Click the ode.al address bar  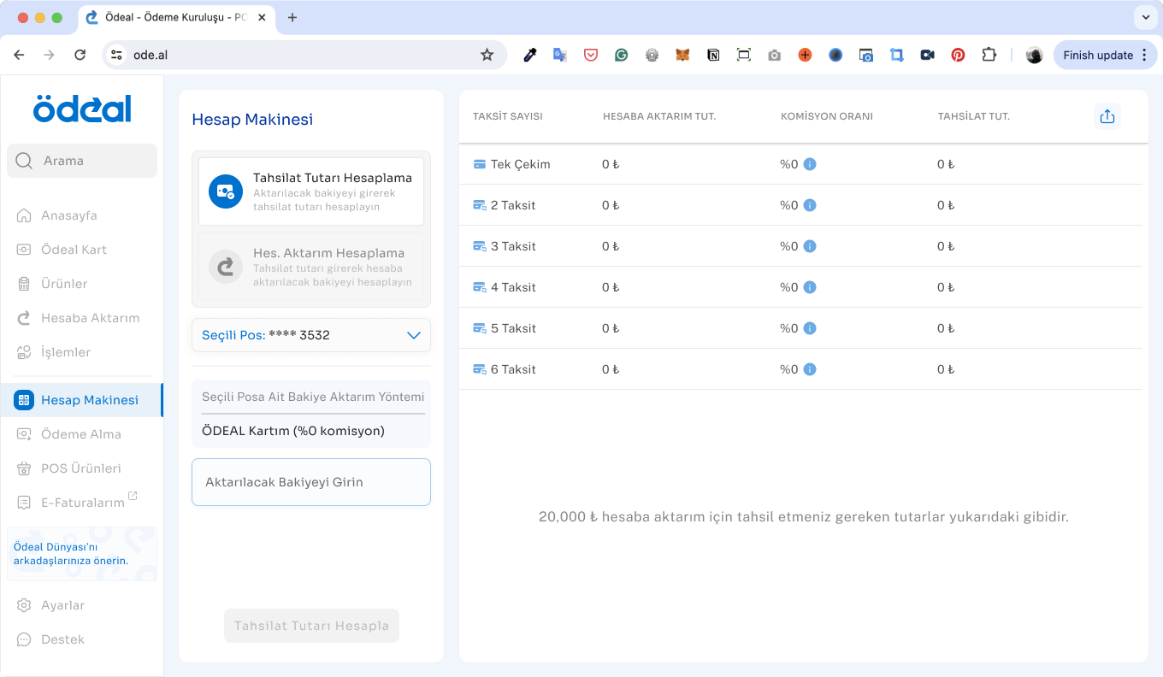(x=304, y=55)
